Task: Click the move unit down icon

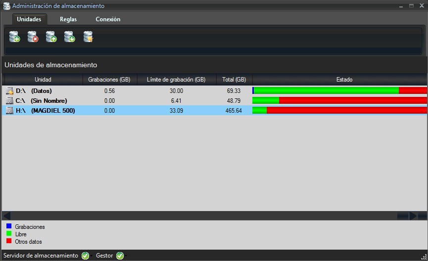Action: tap(69, 37)
